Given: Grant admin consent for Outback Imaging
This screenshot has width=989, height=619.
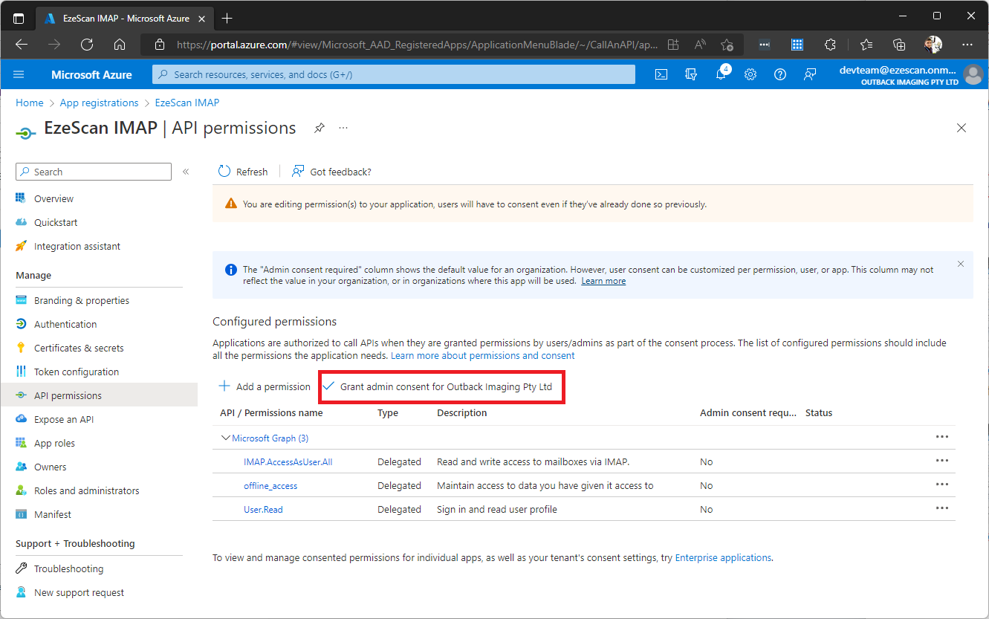Looking at the screenshot, I should [x=445, y=387].
